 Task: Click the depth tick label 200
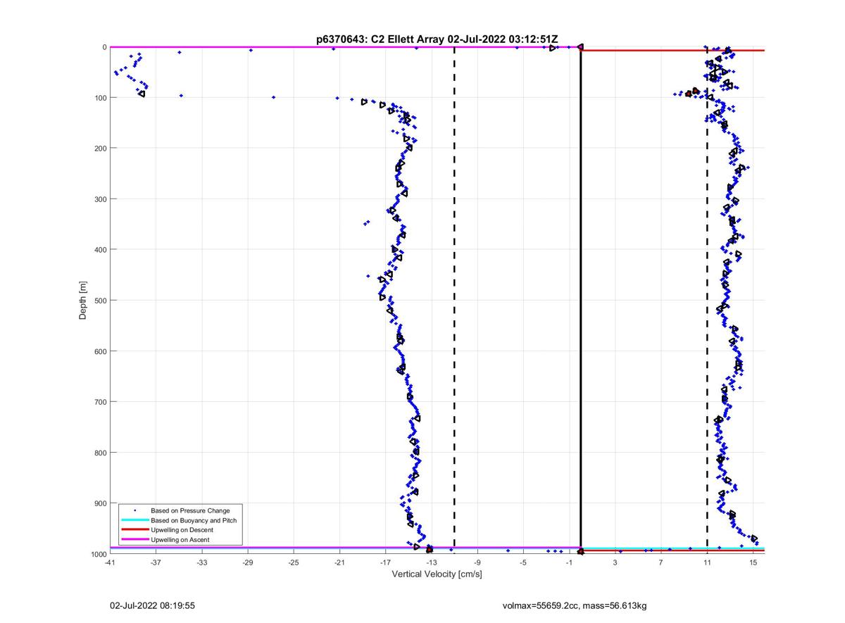[x=99, y=149]
